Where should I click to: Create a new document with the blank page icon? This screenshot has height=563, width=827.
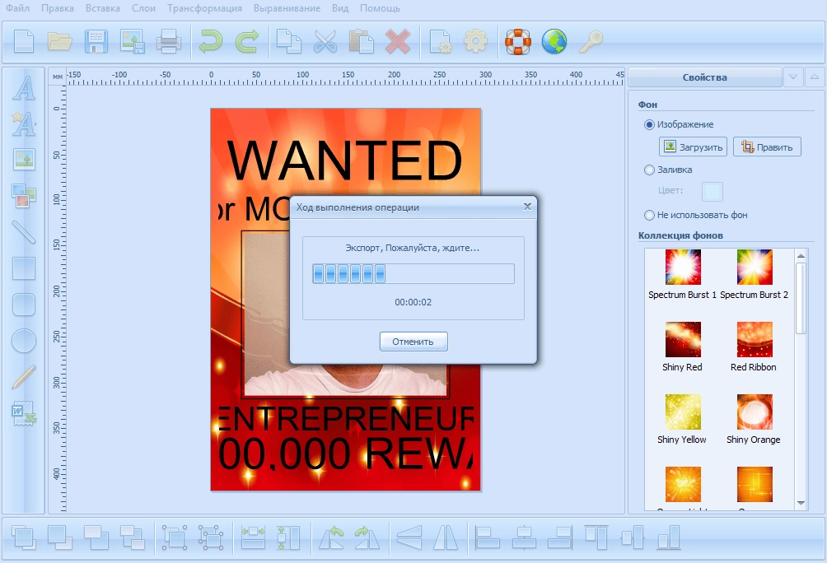tap(24, 42)
